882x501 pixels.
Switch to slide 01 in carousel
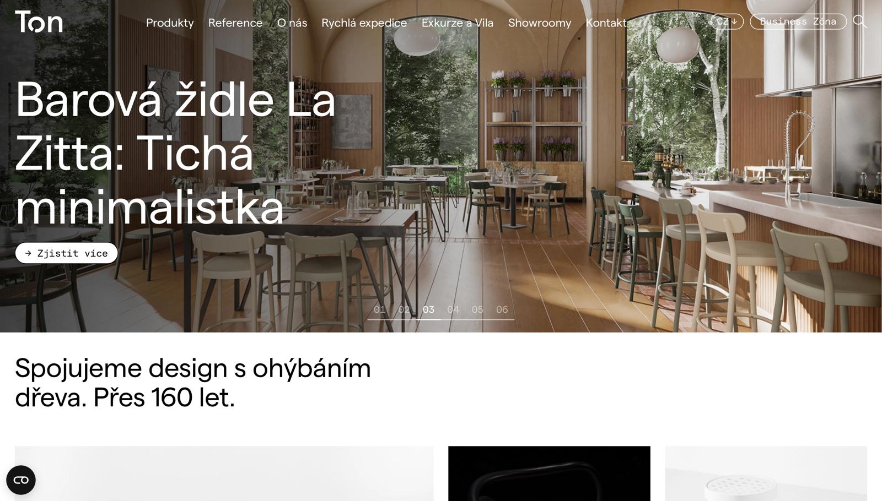click(x=379, y=310)
